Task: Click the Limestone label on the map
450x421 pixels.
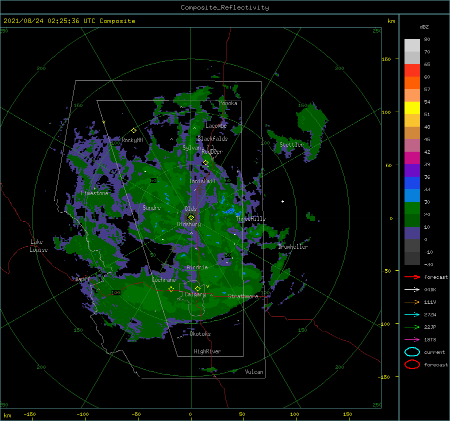Action: click(x=94, y=193)
